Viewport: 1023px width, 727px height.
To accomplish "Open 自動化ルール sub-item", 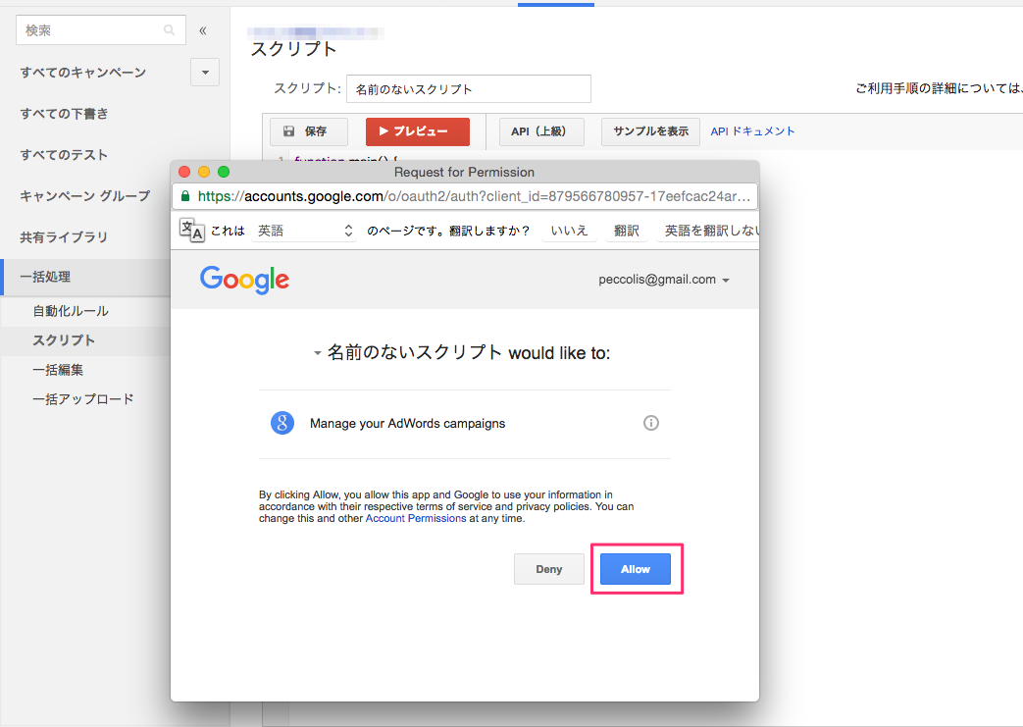I will pos(71,311).
